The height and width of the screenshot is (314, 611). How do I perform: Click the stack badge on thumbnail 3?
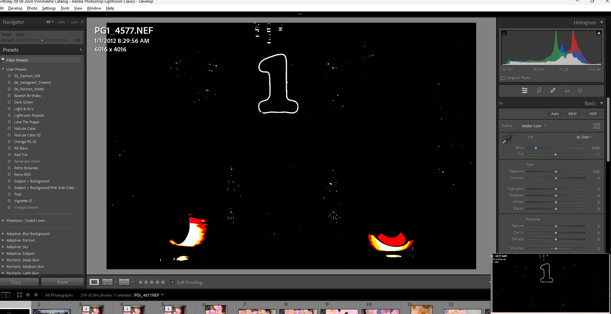(86, 309)
